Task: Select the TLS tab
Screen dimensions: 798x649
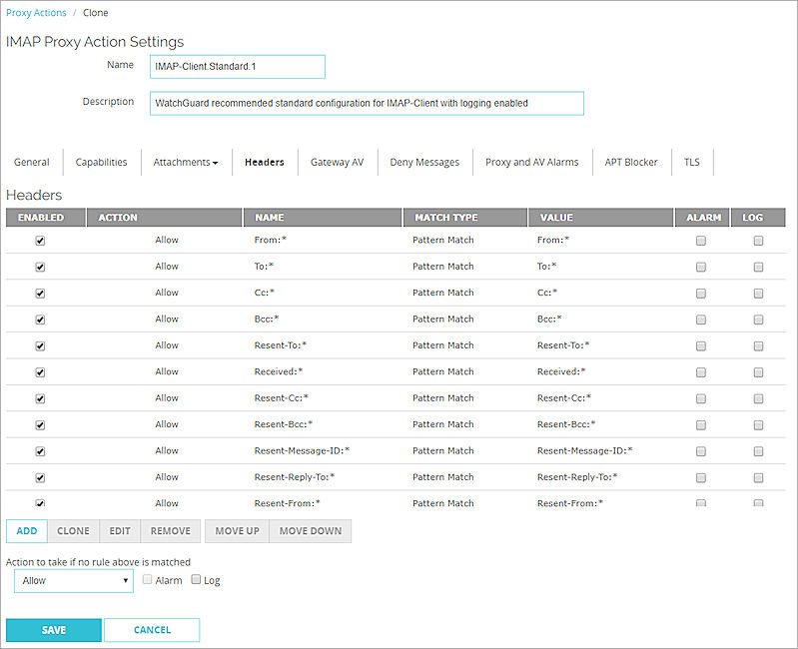Action: pos(692,162)
